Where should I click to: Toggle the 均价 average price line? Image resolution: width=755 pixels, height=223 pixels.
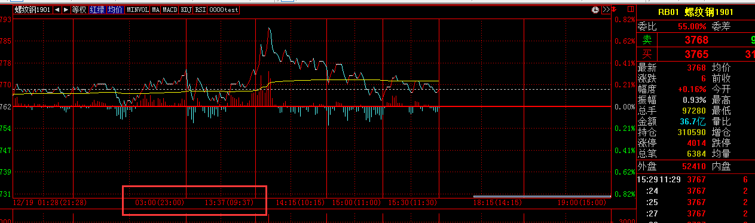click(115, 10)
